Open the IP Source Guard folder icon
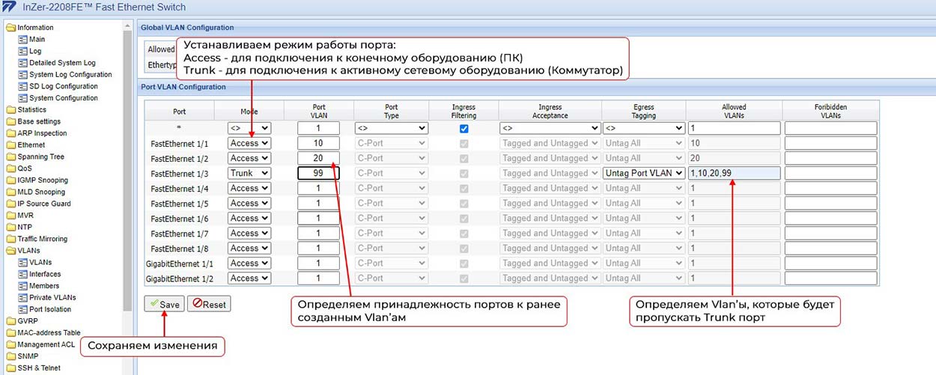 tap(10, 204)
